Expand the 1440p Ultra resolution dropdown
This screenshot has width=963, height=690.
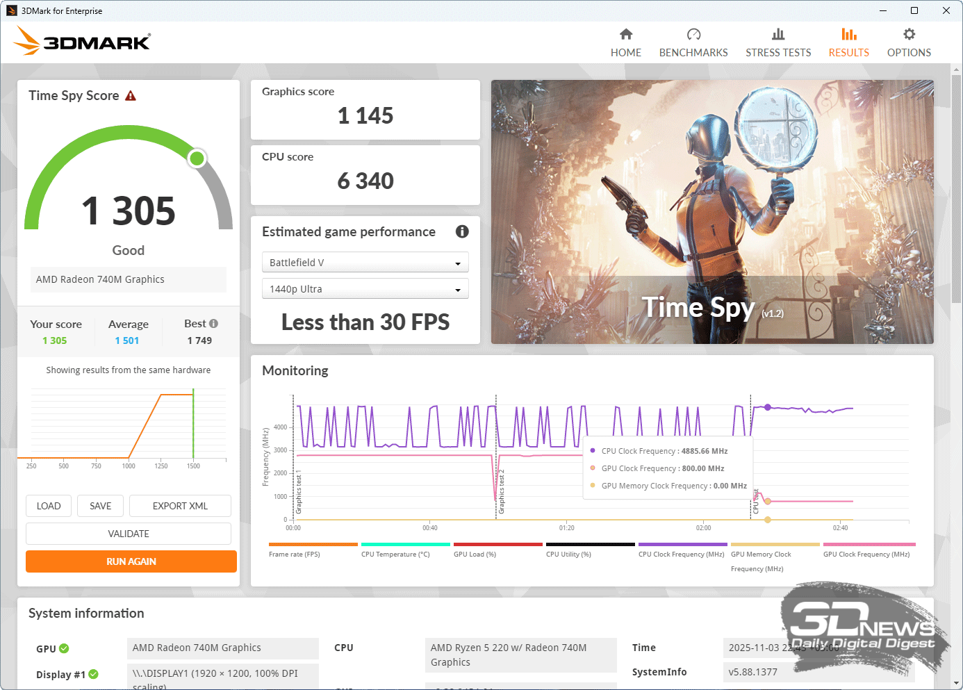coord(365,289)
